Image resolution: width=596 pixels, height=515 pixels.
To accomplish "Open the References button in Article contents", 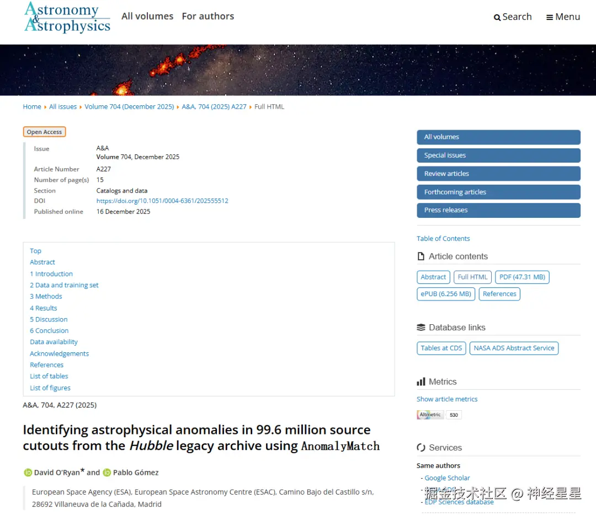I will 499,294.
